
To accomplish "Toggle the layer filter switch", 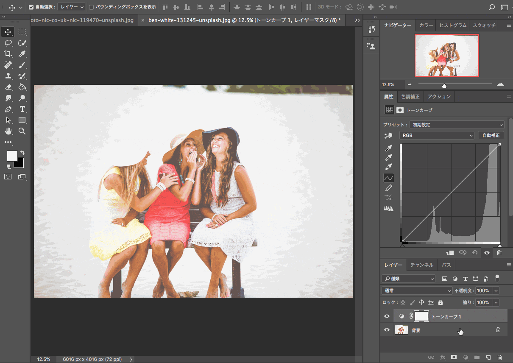I will coord(497,278).
